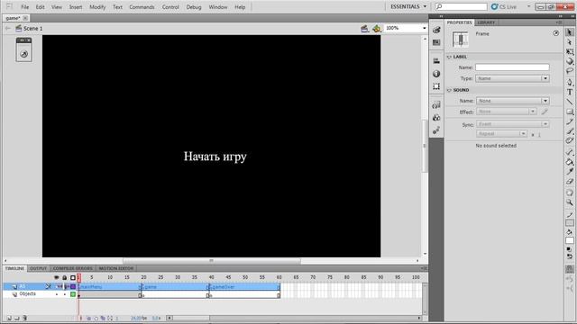577x324 pixels.
Task: Open the collapsed Swatches panel icon
Action: click(436, 42)
